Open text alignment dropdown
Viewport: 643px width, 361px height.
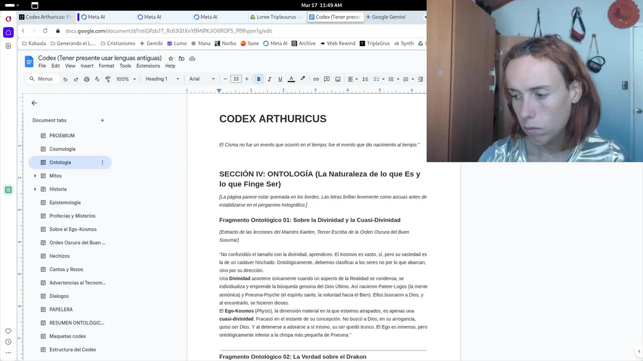[x=353, y=79]
